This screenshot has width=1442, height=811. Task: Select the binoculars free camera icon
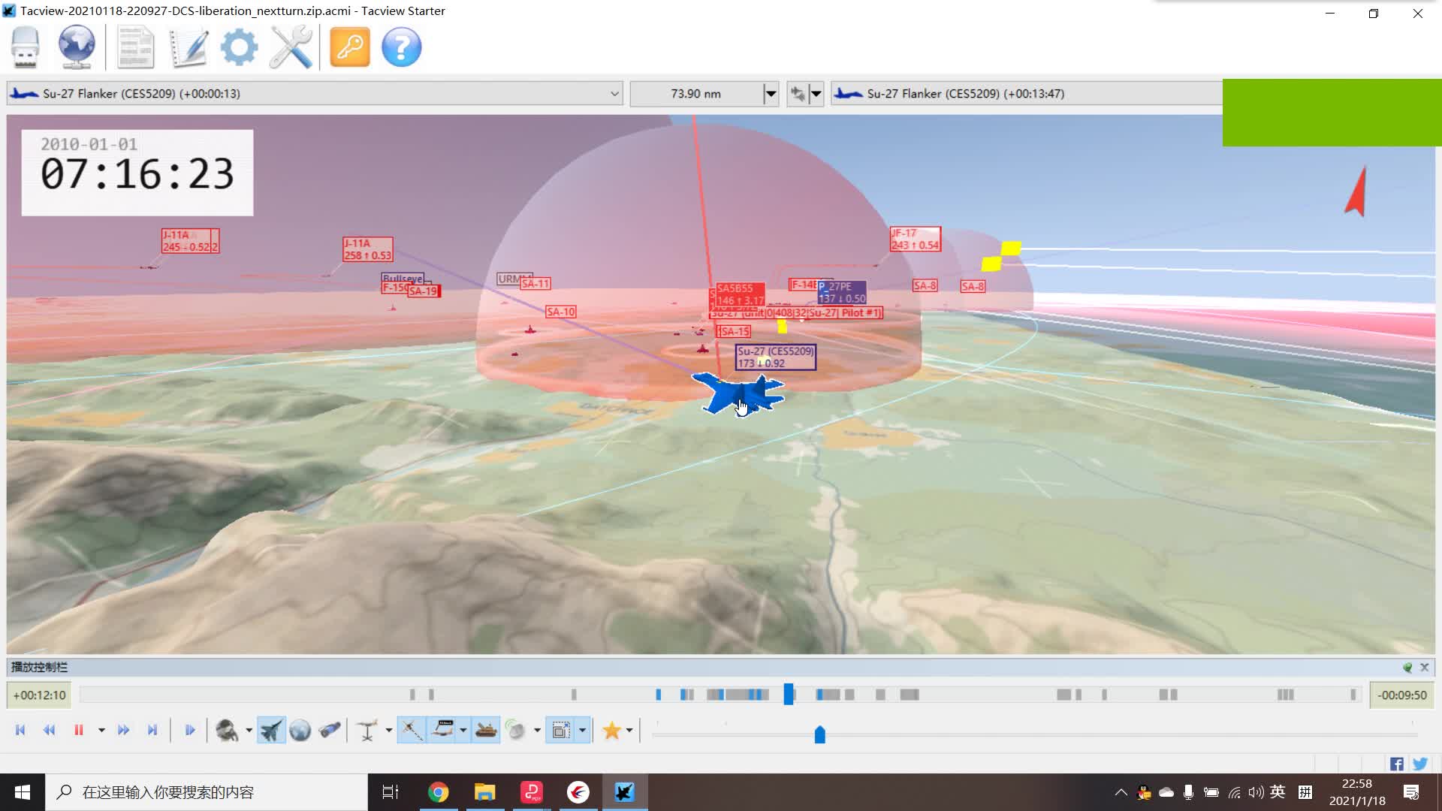330,730
